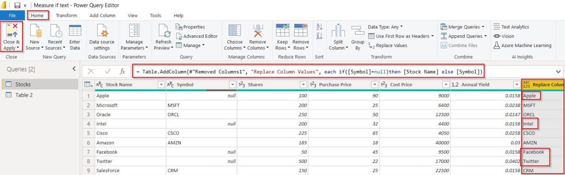The image size is (565, 175).
Task: Select the Table 2 query
Action: click(40, 95)
